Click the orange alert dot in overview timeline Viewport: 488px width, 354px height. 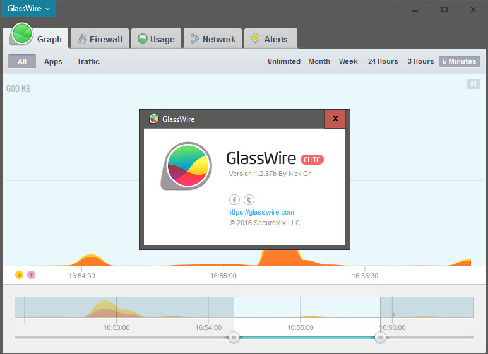[x=394, y=314]
